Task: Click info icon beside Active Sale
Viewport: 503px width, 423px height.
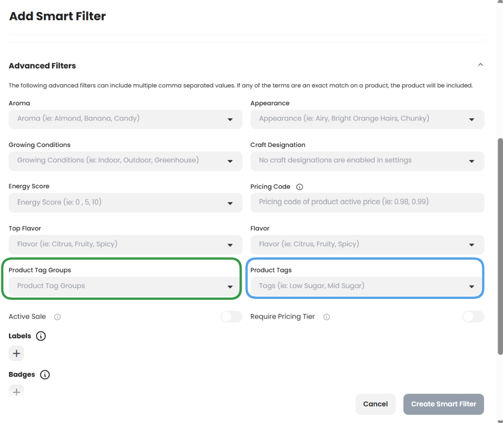Action: point(57,317)
